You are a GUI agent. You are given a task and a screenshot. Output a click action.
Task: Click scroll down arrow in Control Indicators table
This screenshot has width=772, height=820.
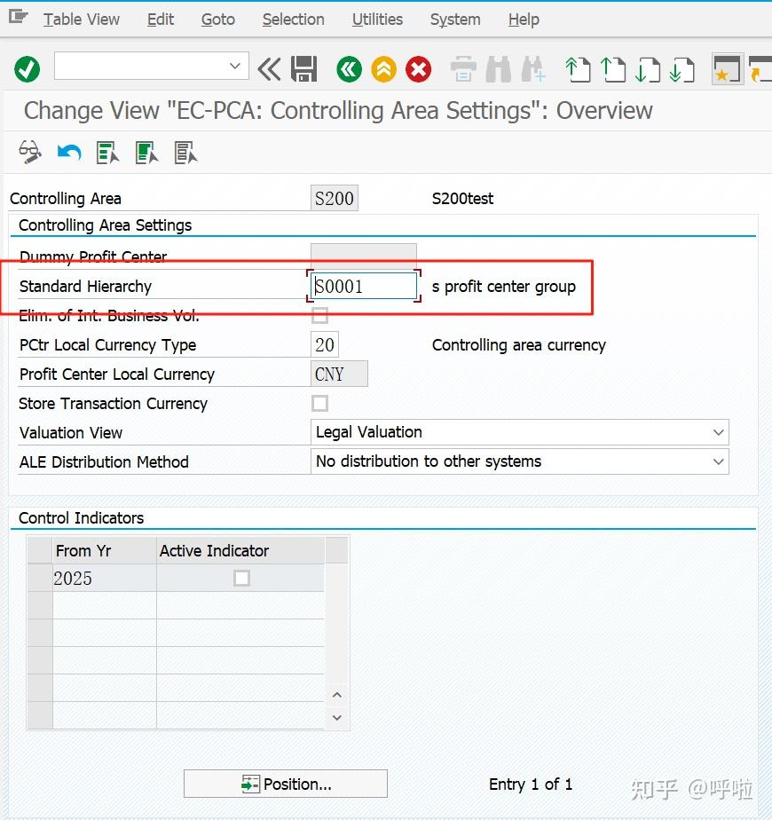pyautogui.click(x=337, y=717)
